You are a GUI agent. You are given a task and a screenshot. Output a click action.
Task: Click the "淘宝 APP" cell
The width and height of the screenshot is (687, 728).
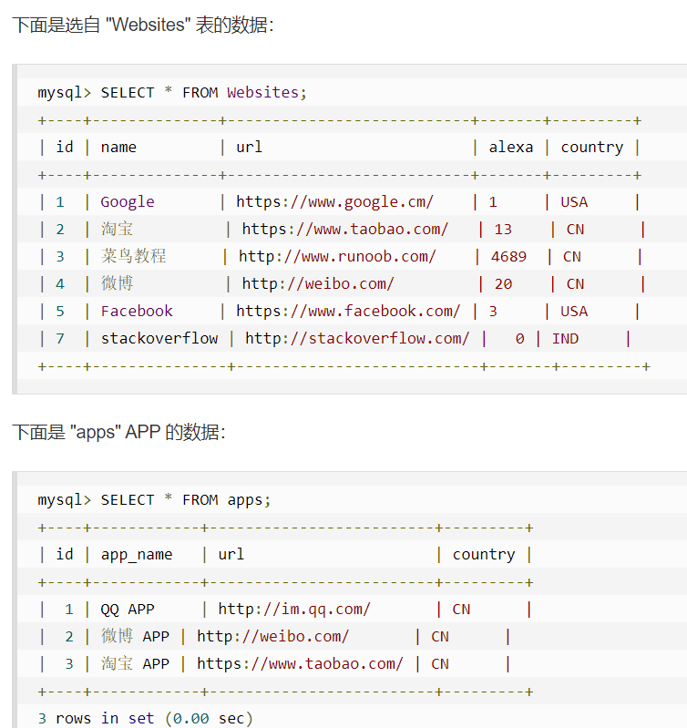point(135,663)
